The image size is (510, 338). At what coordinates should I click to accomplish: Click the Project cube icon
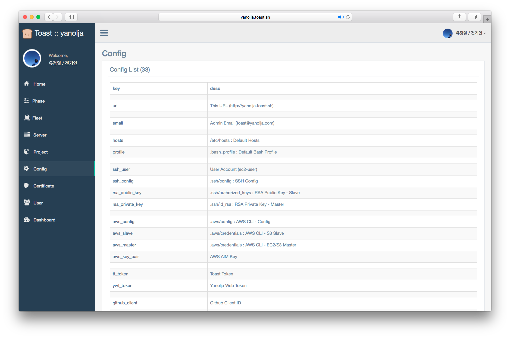(x=26, y=152)
